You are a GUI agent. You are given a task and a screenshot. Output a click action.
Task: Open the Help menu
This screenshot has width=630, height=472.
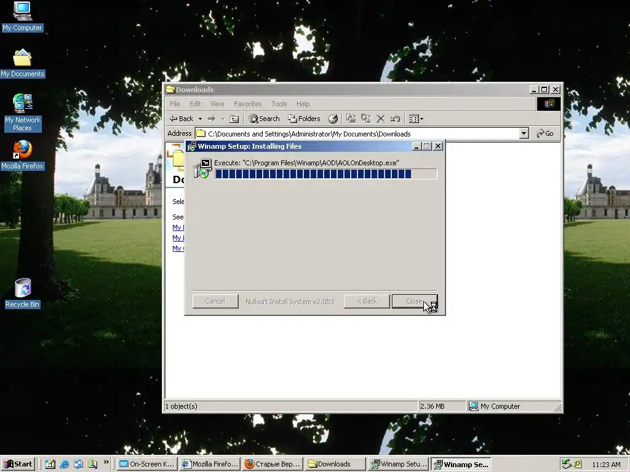(303, 104)
